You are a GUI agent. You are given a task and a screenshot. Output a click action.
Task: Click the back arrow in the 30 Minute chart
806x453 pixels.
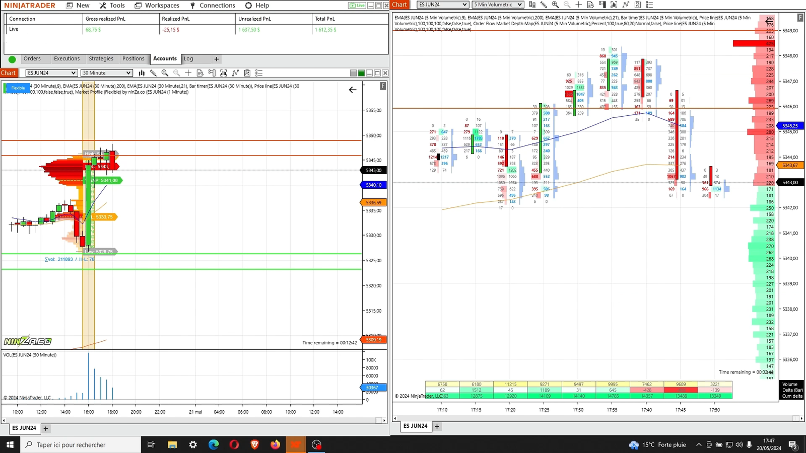[353, 90]
